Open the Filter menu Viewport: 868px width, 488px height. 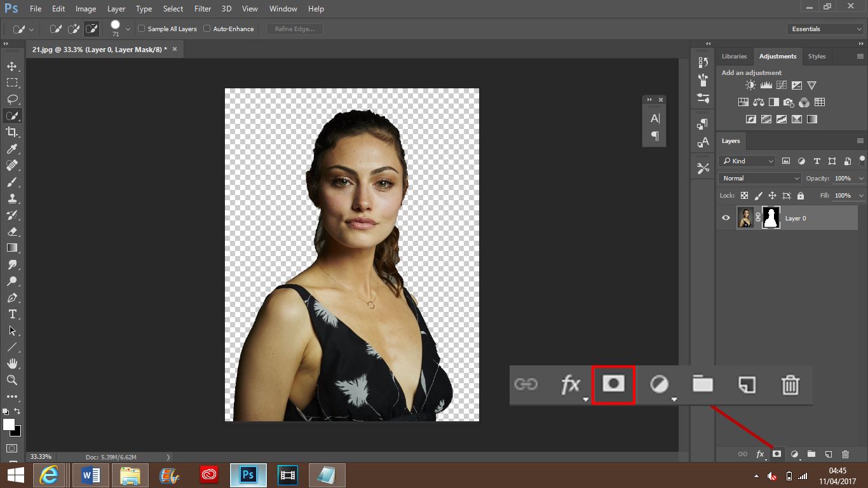point(203,9)
